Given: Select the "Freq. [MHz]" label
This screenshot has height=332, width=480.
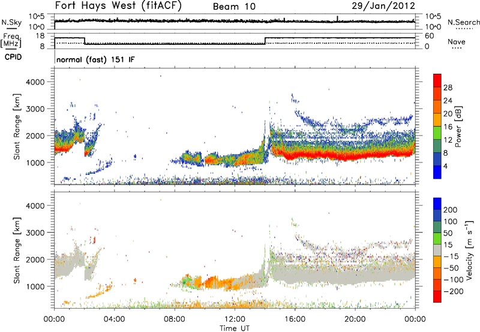Looking at the screenshot, I should 11,40.
